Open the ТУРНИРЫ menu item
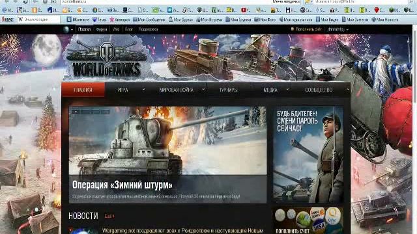The height and width of the screenshot is (234, 417). (228, 90)
